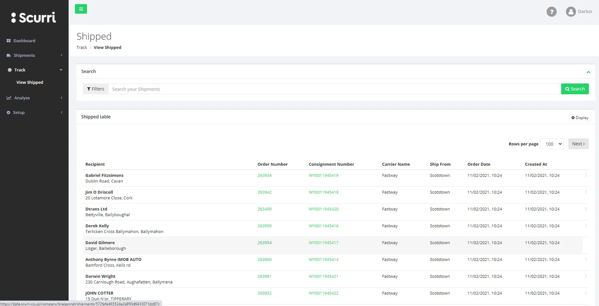Click the Created At column header
This screenshot has height=306, width=599.
pyautogui.click(x=536, y=164)
